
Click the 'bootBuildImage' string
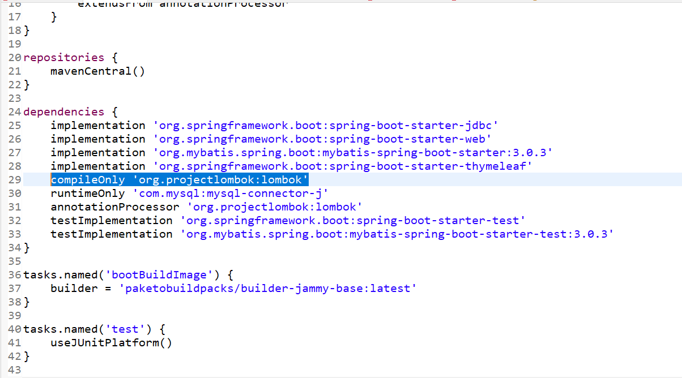[159, 275]
